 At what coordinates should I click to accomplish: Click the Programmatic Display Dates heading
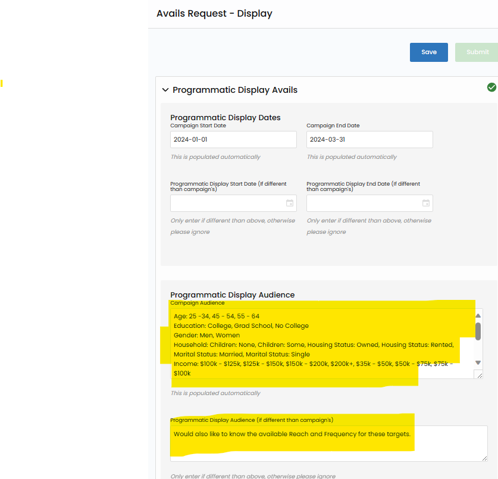coord(225,118)
